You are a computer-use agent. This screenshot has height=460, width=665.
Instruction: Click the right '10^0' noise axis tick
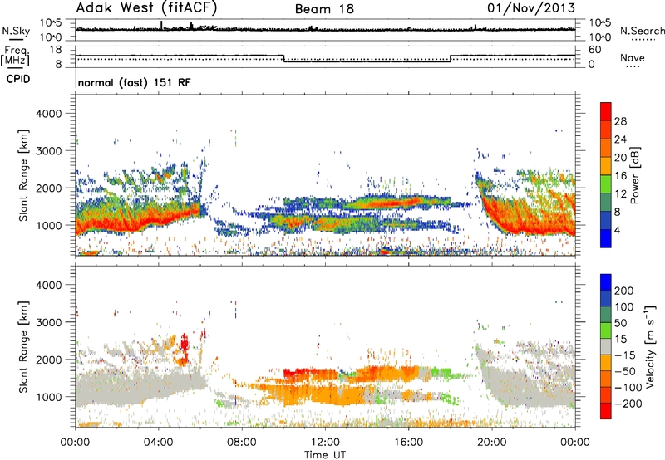coord(600,37)
